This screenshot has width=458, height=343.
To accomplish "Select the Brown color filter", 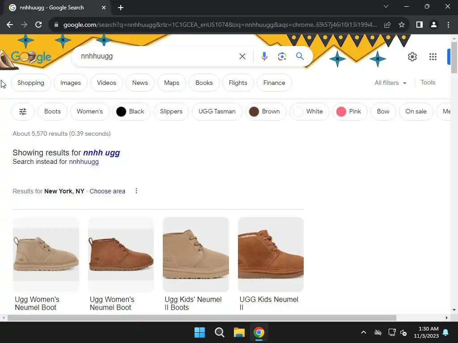I will click(266, 111).
